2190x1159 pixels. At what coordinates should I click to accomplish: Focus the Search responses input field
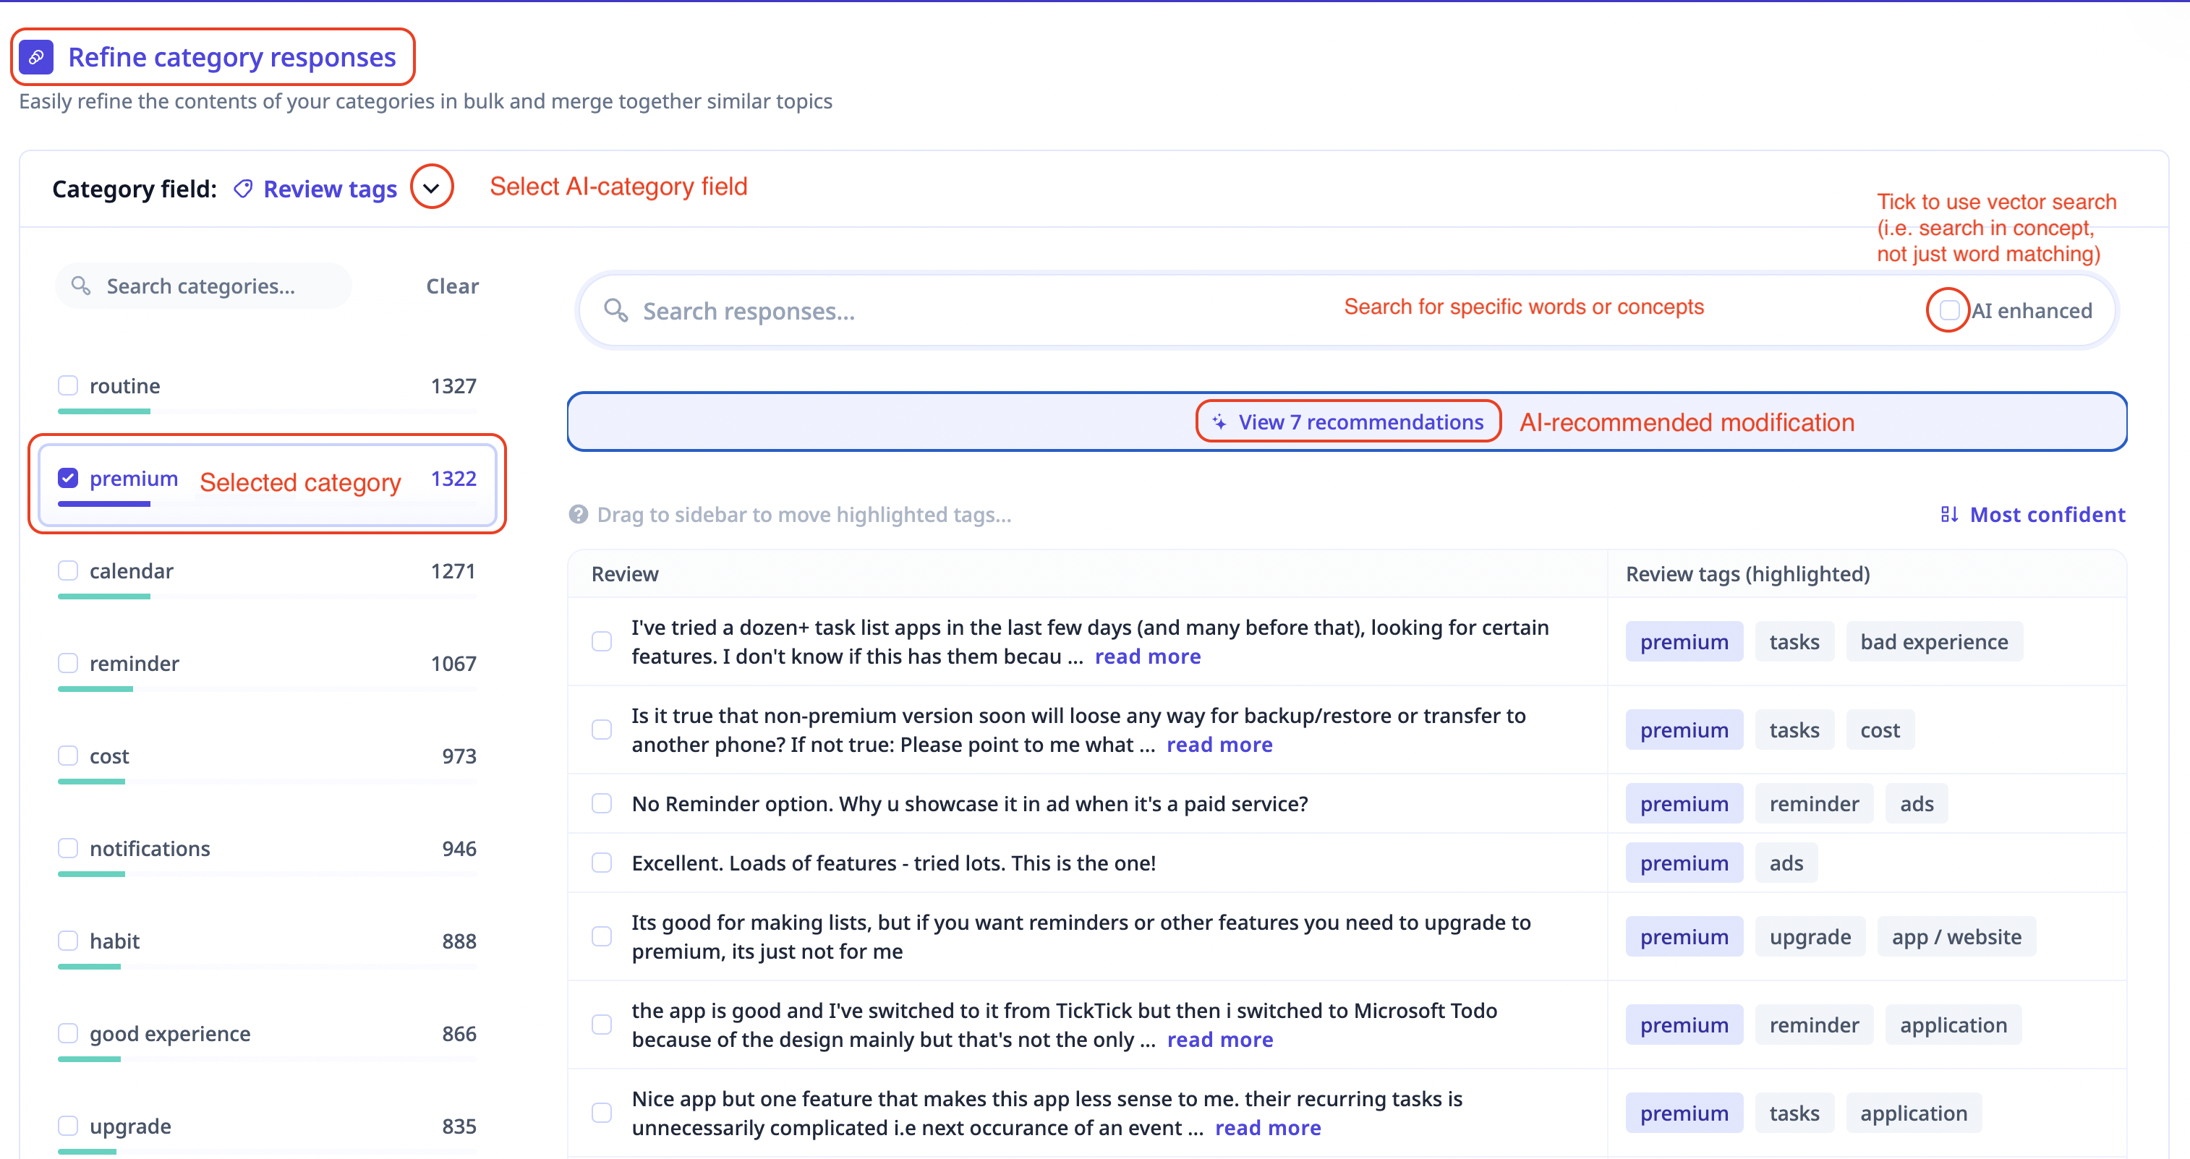pos(935,311)
